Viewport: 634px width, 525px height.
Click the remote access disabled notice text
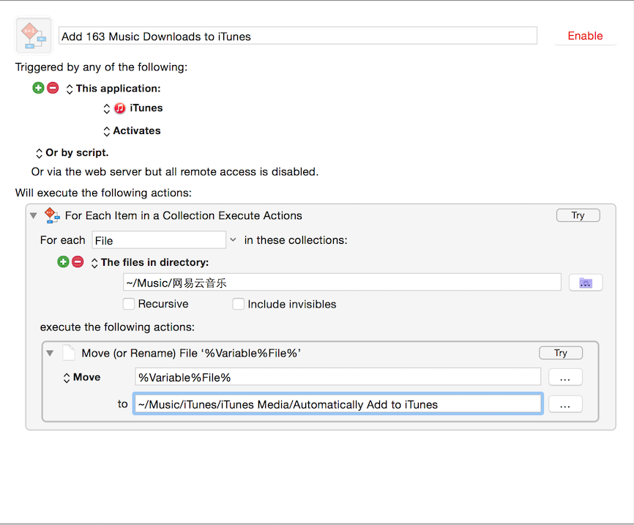(175, 172)
